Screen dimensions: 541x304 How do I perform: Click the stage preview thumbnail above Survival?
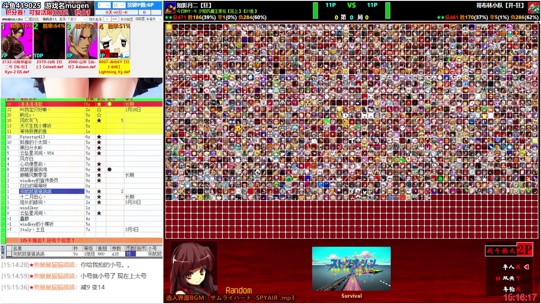click(x=351, y=269)
